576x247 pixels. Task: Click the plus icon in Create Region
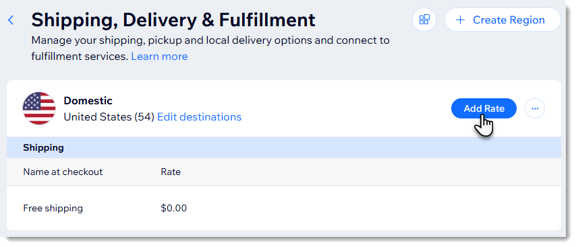[460, 20]
